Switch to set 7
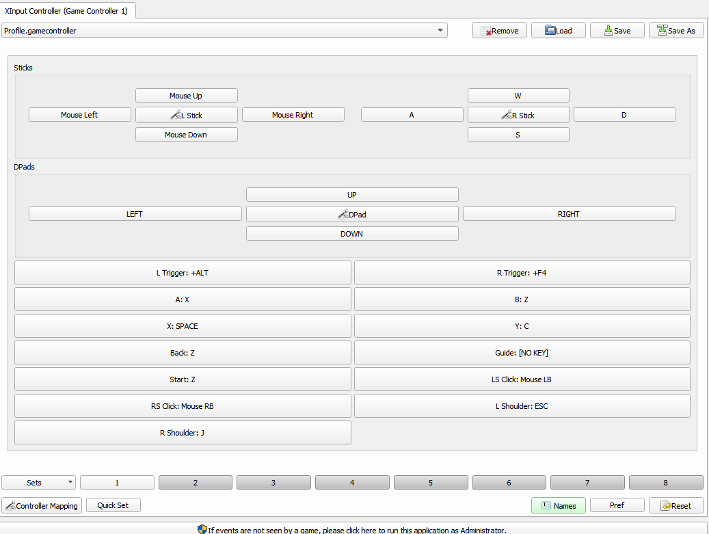 (x=587, y=482)
